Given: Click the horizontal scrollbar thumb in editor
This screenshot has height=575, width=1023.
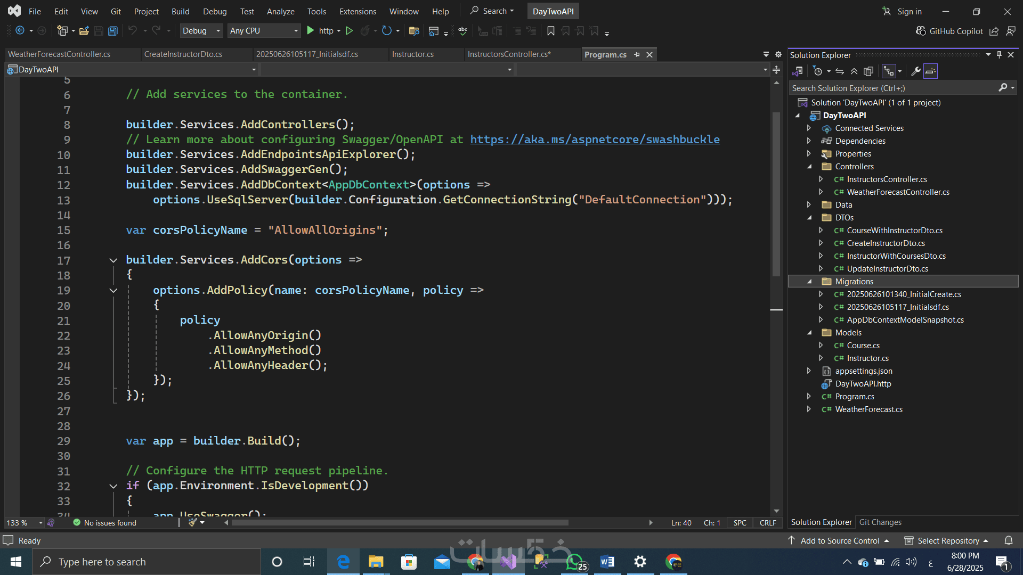Looking at the screenshot, I should tap(400, 523).
